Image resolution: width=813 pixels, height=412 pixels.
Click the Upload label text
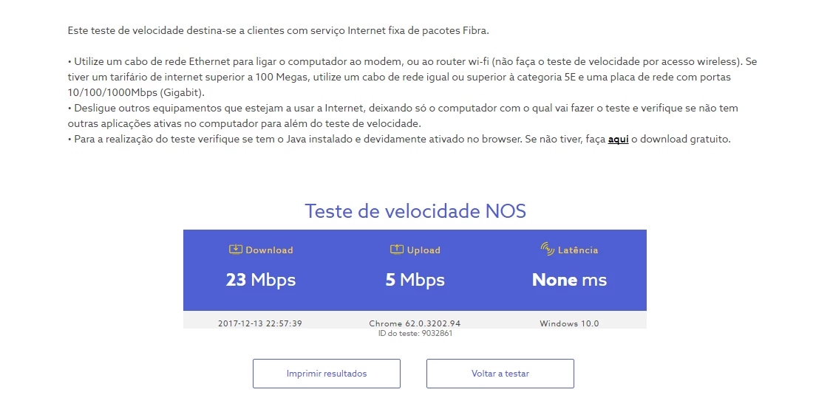tap(423, 250)
